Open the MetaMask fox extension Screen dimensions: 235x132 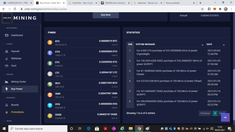click(215, 9)
